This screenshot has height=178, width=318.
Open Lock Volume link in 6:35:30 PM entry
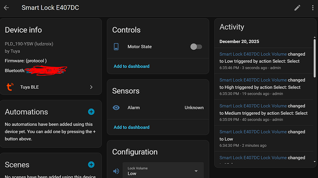coord(253,80)
